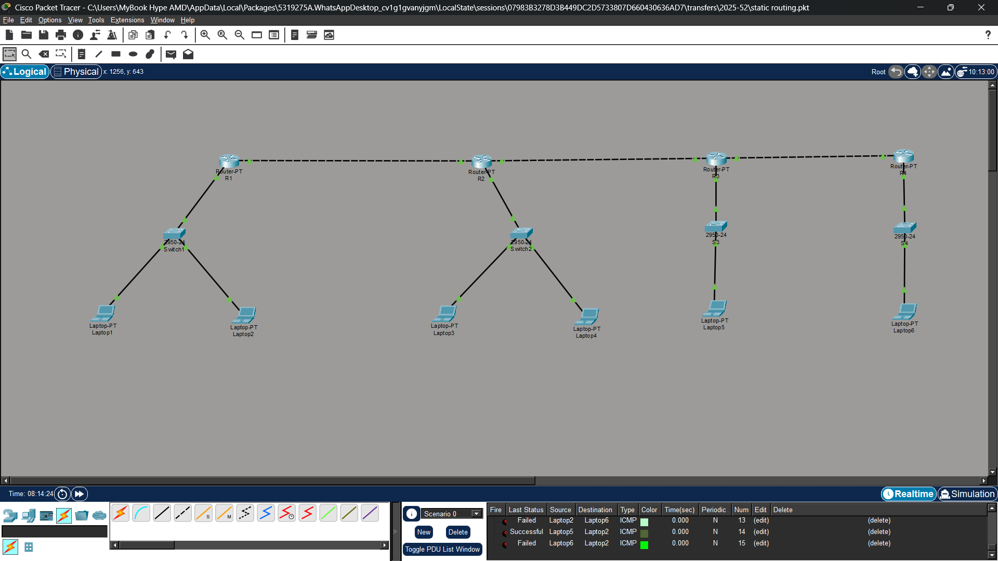998x561 pixels.
Task: Choose the automatic connection lightning cable
Action: [x=121, y=513]
